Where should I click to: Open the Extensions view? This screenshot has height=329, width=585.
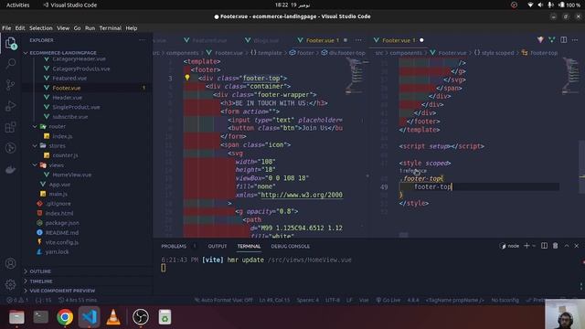[x=10, y=127]
